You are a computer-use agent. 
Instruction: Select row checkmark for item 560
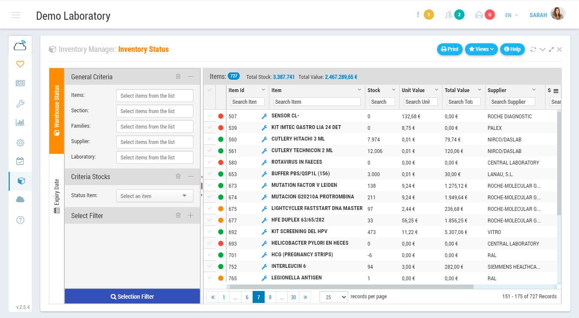(x=209, y=139)
